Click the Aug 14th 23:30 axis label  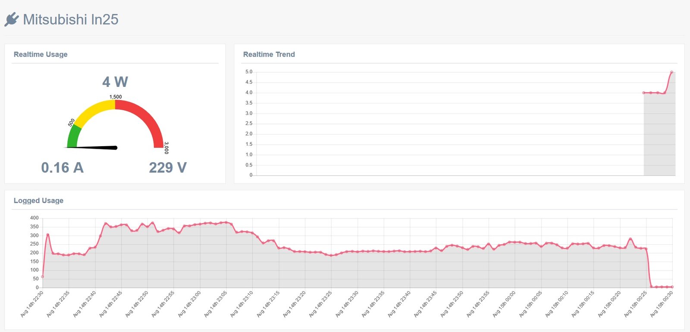point(347,304)
